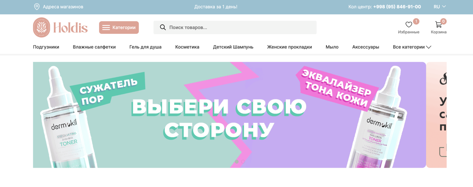Open favorites via the heart icon

point(409,25)
